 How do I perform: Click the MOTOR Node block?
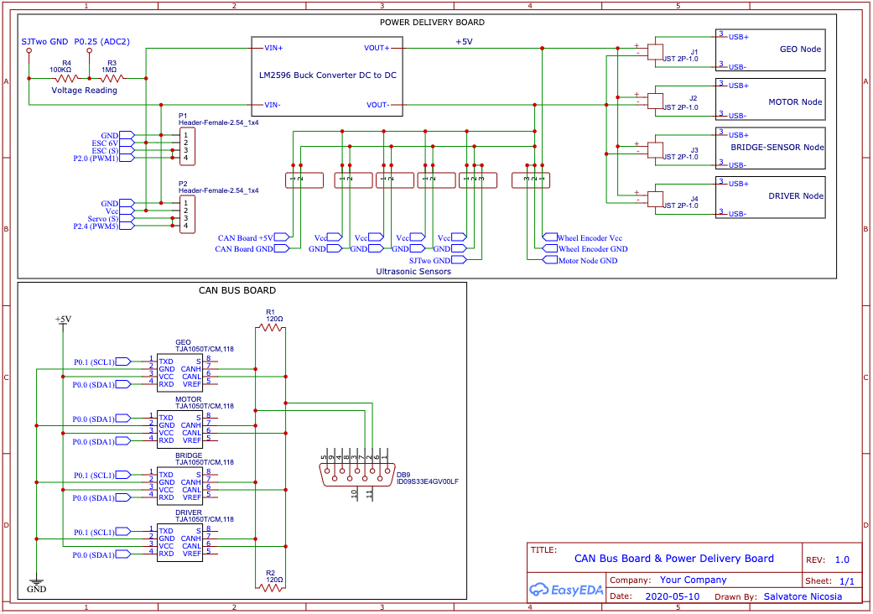click(770, 99)
